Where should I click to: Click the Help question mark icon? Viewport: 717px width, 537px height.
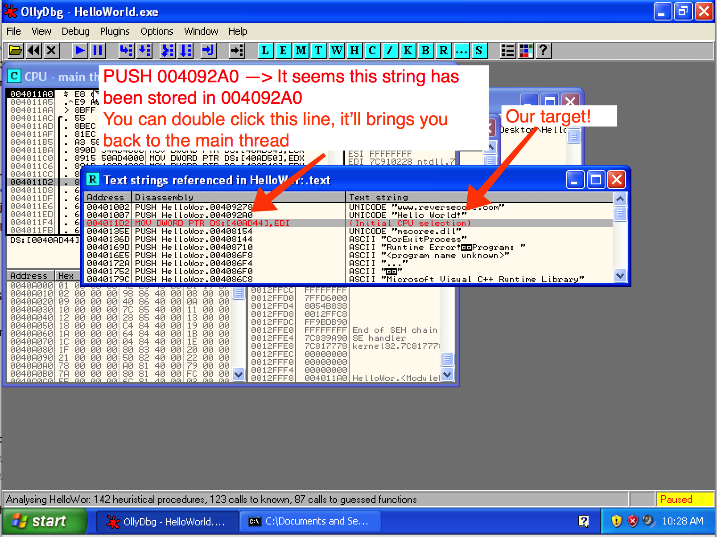(544, 50)
